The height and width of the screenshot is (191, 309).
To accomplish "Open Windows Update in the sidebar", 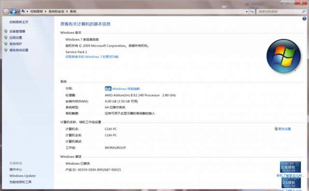I will click(23, 176).
